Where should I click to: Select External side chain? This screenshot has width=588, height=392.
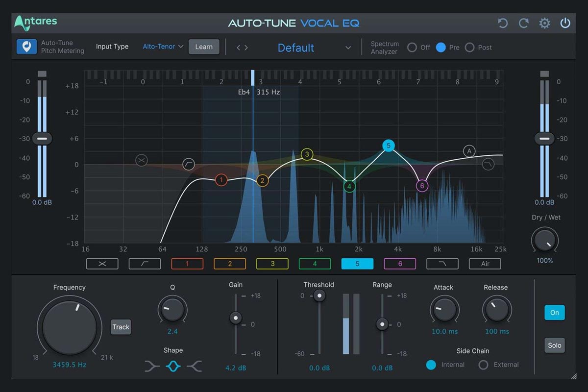485,365
